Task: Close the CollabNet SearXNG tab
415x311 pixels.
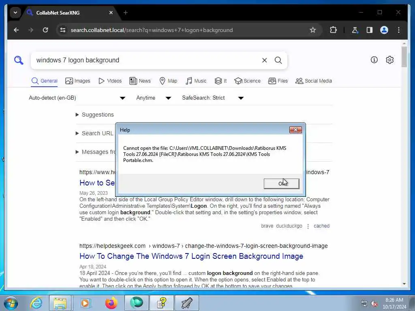Action: pos(111,13)
